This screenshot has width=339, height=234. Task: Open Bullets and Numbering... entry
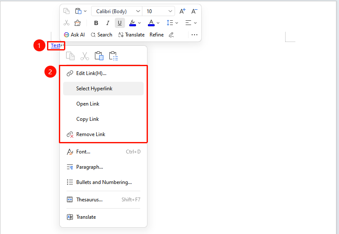pos(103,182)
